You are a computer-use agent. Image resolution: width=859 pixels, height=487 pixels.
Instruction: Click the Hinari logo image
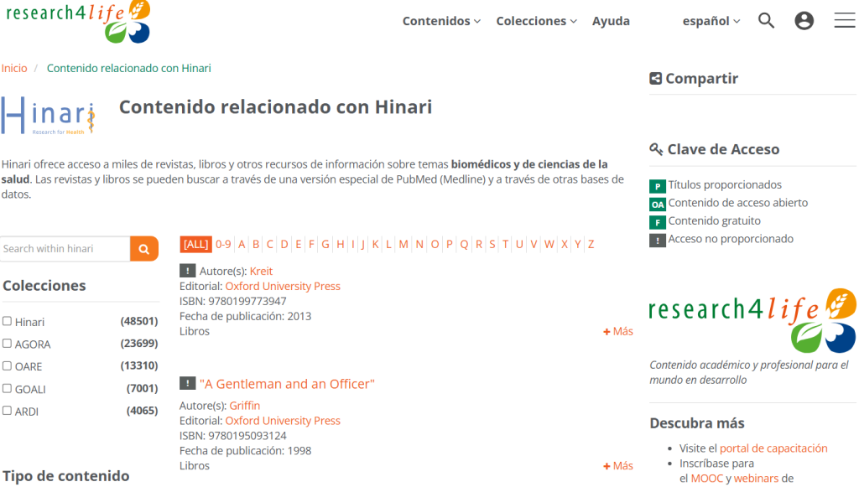(x=48, y=116)
